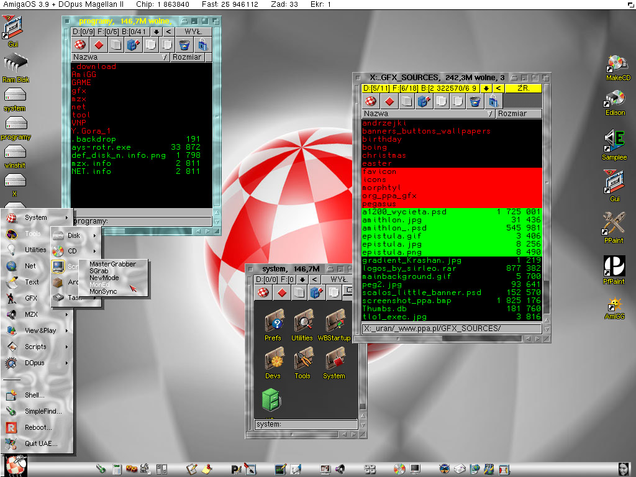The image size is (636, 477).
Task: Launch PPaint from the desktop
Action: point(613,228)
